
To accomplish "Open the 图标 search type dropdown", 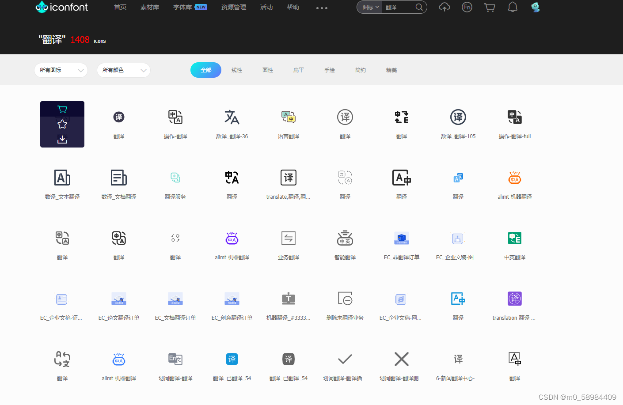I will point(370,7).
